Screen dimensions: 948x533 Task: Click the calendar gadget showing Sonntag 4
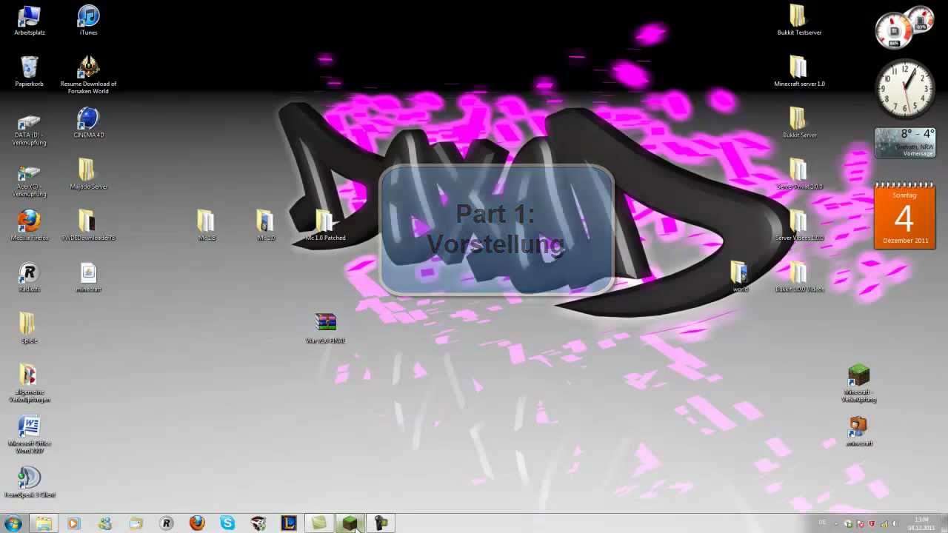point(904,216)
